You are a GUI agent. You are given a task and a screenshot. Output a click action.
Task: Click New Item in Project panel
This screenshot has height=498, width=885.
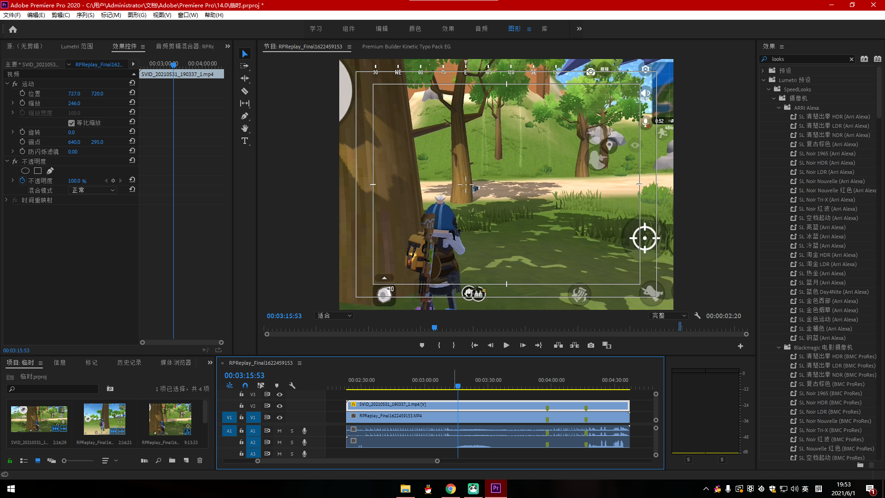point(186,460)
